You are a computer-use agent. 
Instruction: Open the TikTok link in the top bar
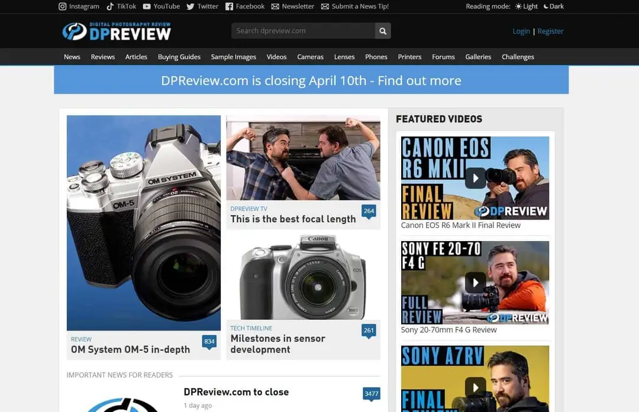pyautogui.click(x=121, y=6)
